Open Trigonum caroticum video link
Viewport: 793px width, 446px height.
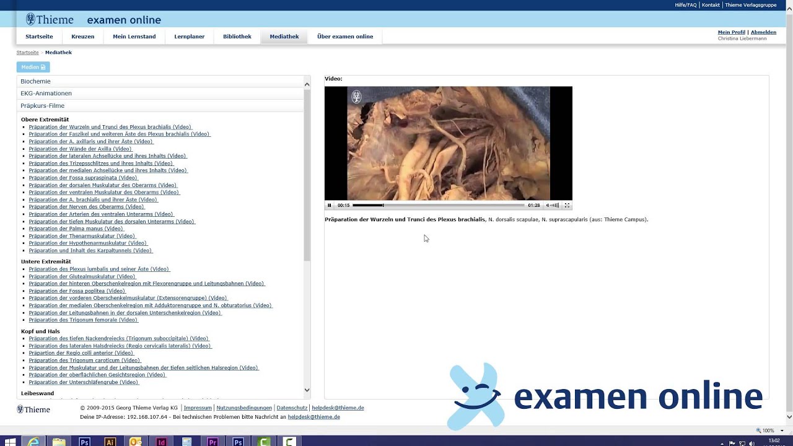pyautogui.click(x=85, y=361)
